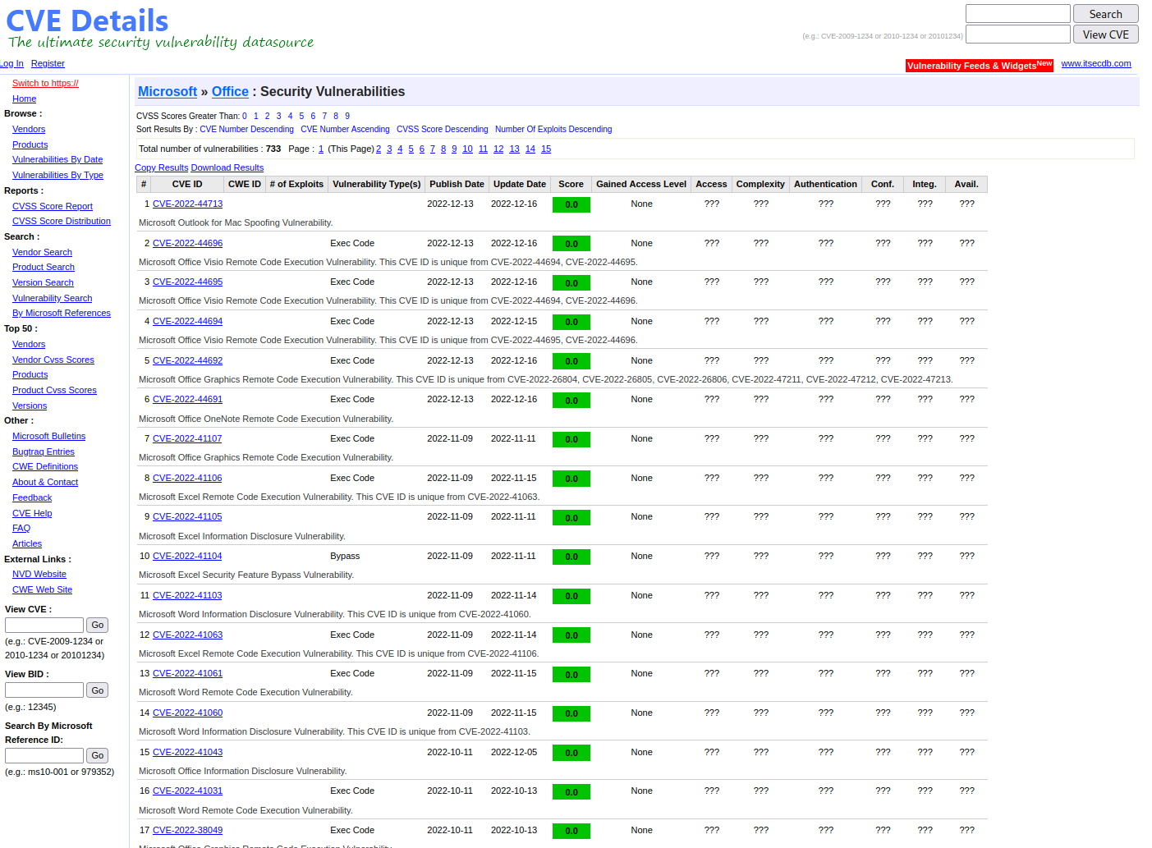Open By Microsoft References link
Viewport: 1152px width, 848px height.
tap(62, 313)
